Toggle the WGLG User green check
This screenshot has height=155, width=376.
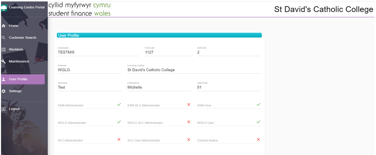click(x=258, y=122)
